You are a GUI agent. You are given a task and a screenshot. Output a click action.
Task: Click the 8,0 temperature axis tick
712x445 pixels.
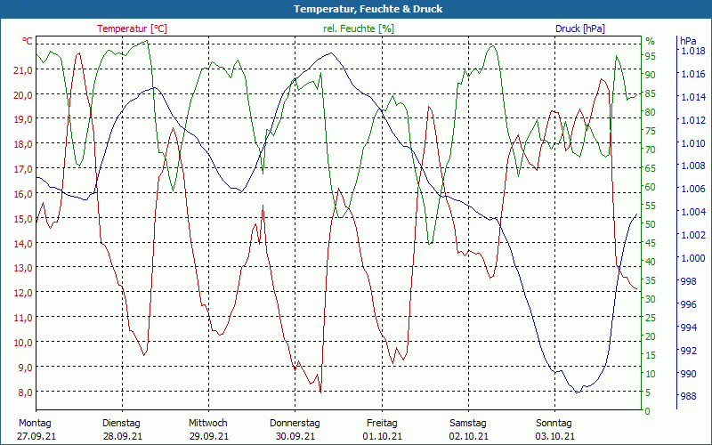click(x=26, y=392)
